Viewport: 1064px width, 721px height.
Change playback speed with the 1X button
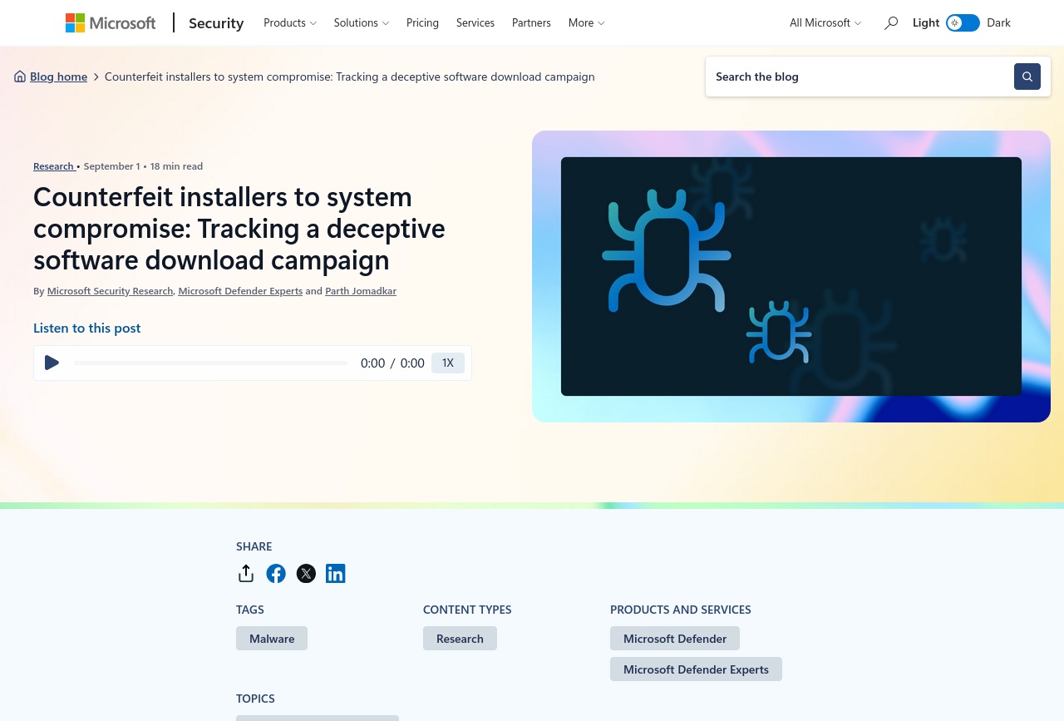pyautogui.click(x=448, y=363)
